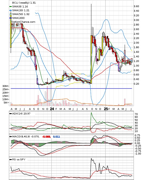Click the tall yellow October breakout candle
The height and width of the screenshot is (180, 144).
coord(91,59)
